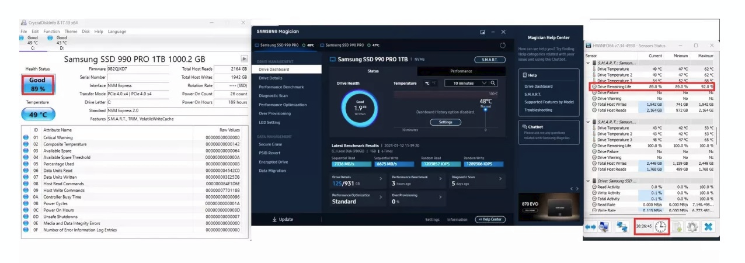Click the HWiNFO blue X close-sensors icon
745x263 pixels.
point(708,227)
